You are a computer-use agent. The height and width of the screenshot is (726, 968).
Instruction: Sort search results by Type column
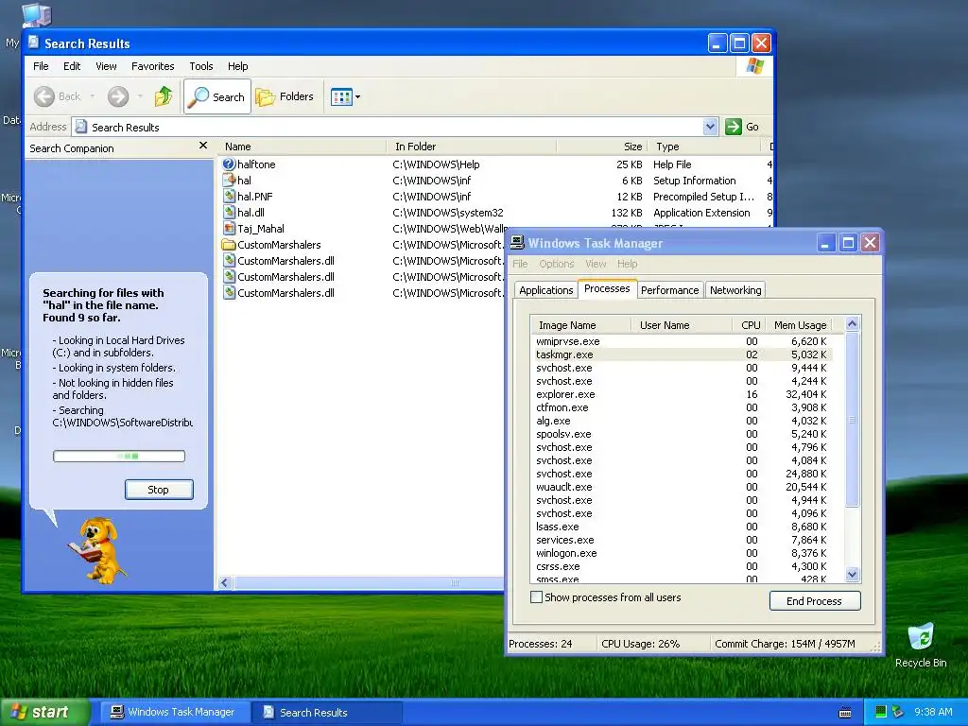703,147
